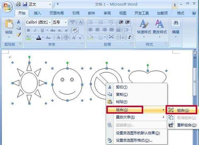
Task: Copy selection using the ribbon copy icon
Action: point(18,28)
